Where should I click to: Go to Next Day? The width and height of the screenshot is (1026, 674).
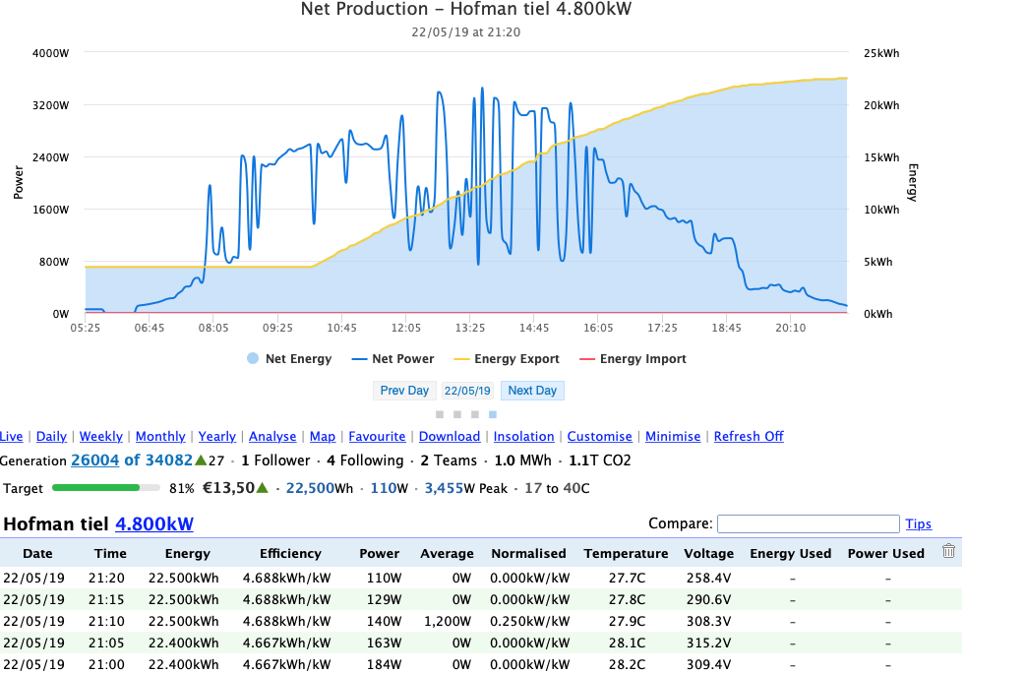532,391
